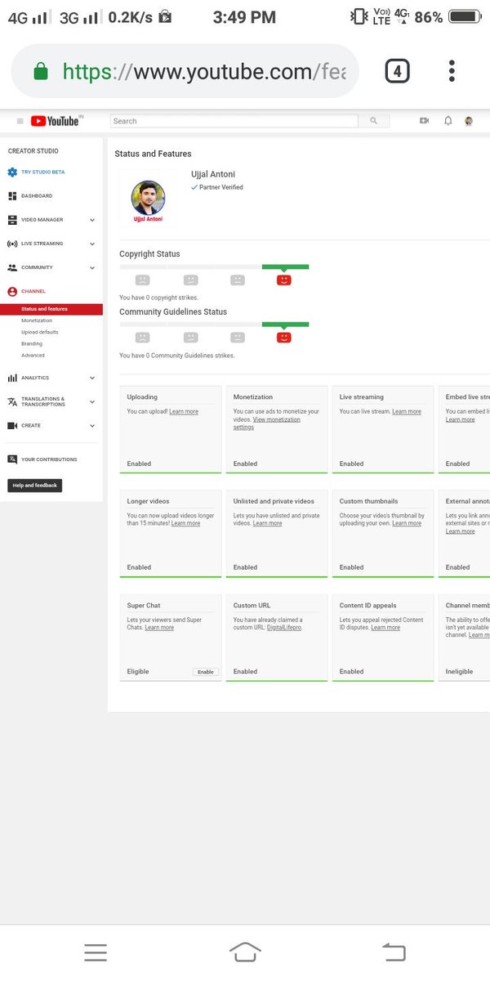Image resolution: width=490 pixels, height=981 pixels.
Task: Expand Translations & Transcriptions section
Action: tap(92, 401)
